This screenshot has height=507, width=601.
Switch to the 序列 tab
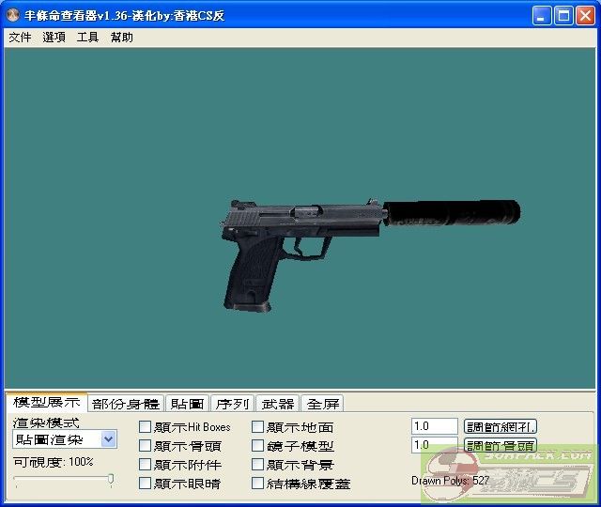point(232,404)
